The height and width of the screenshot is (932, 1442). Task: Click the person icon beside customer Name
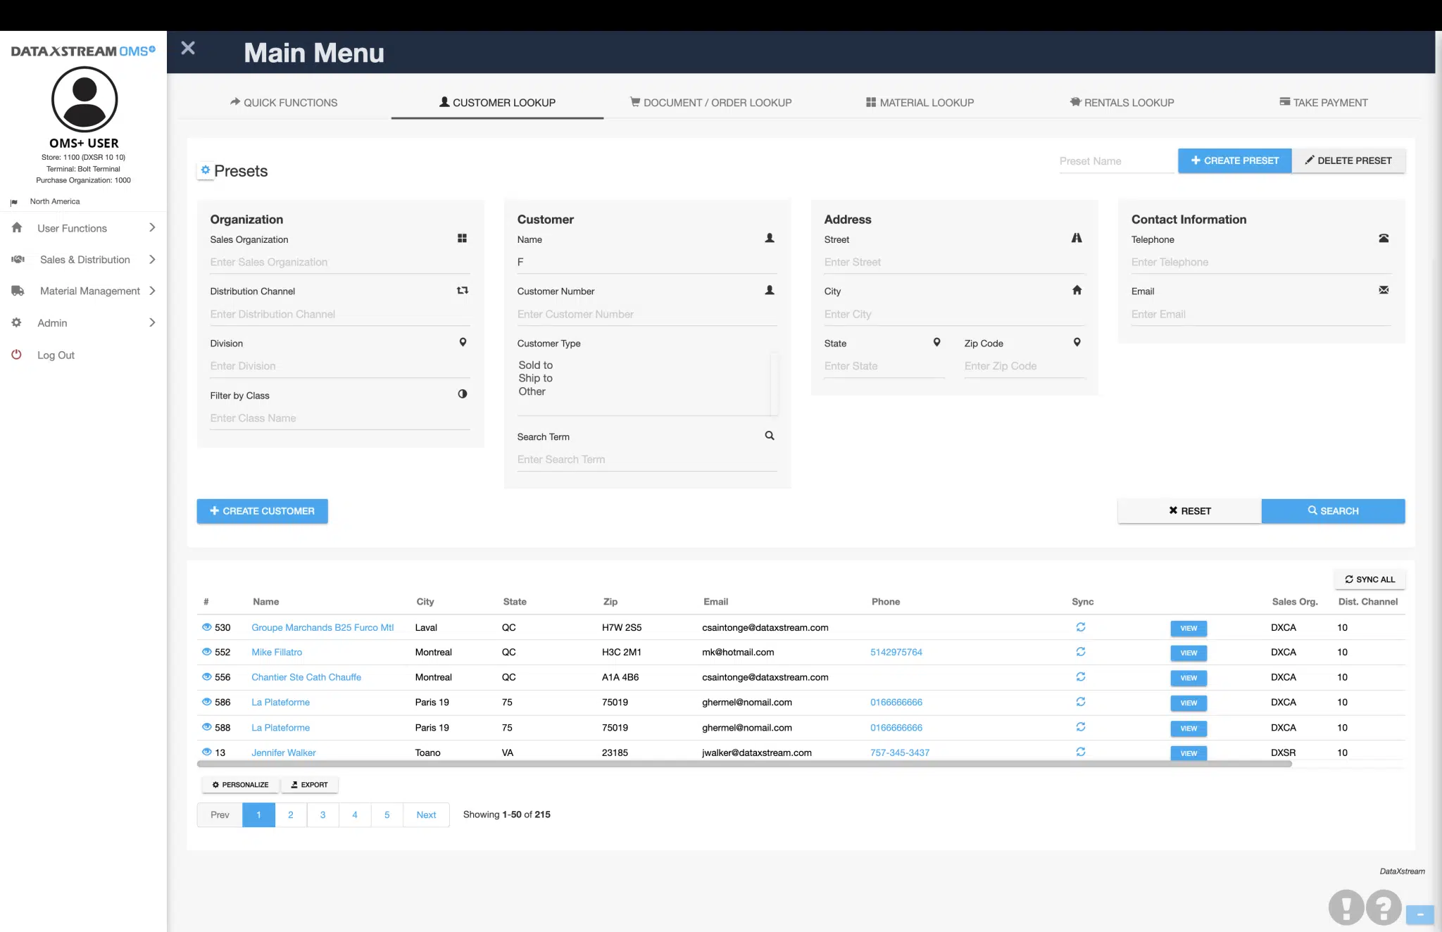770,239
